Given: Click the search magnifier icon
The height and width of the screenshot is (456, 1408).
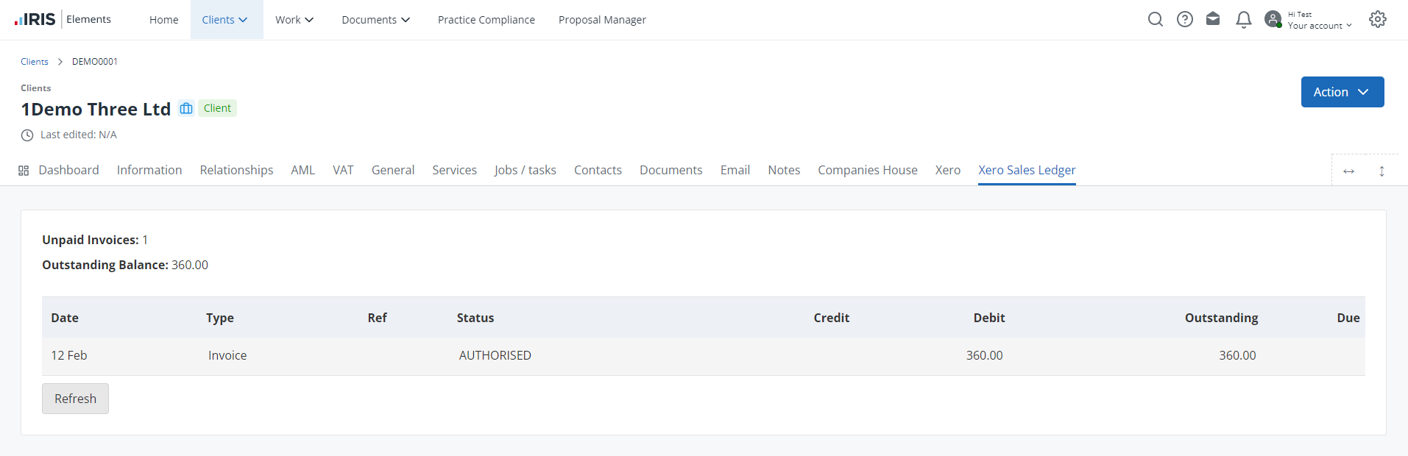Looking at the screenshot, I should [x=1156, y=20].
